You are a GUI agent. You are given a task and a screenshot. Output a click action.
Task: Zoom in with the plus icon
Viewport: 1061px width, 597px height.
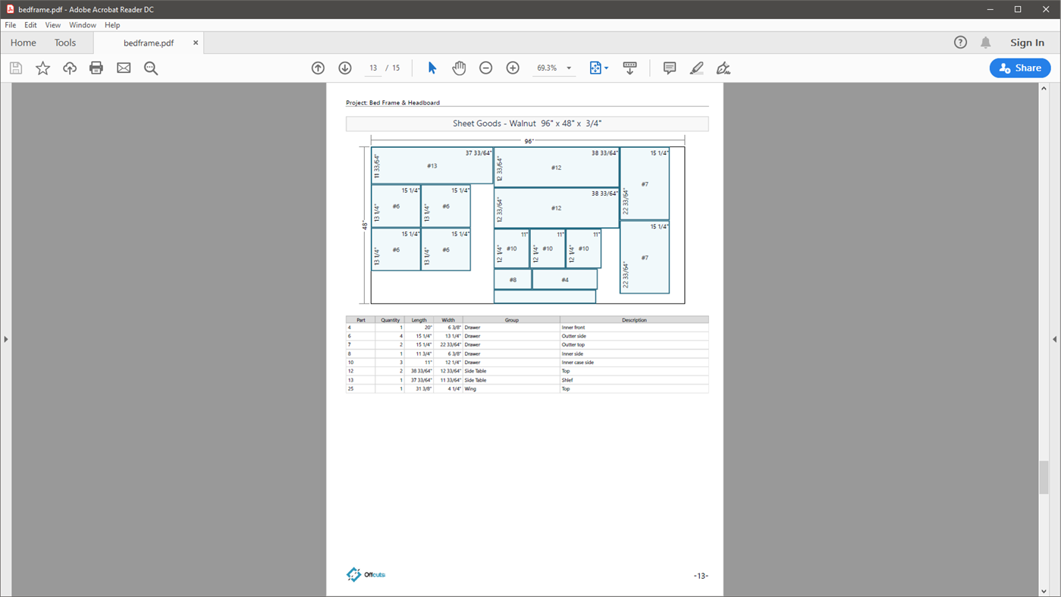coord(513,68)
